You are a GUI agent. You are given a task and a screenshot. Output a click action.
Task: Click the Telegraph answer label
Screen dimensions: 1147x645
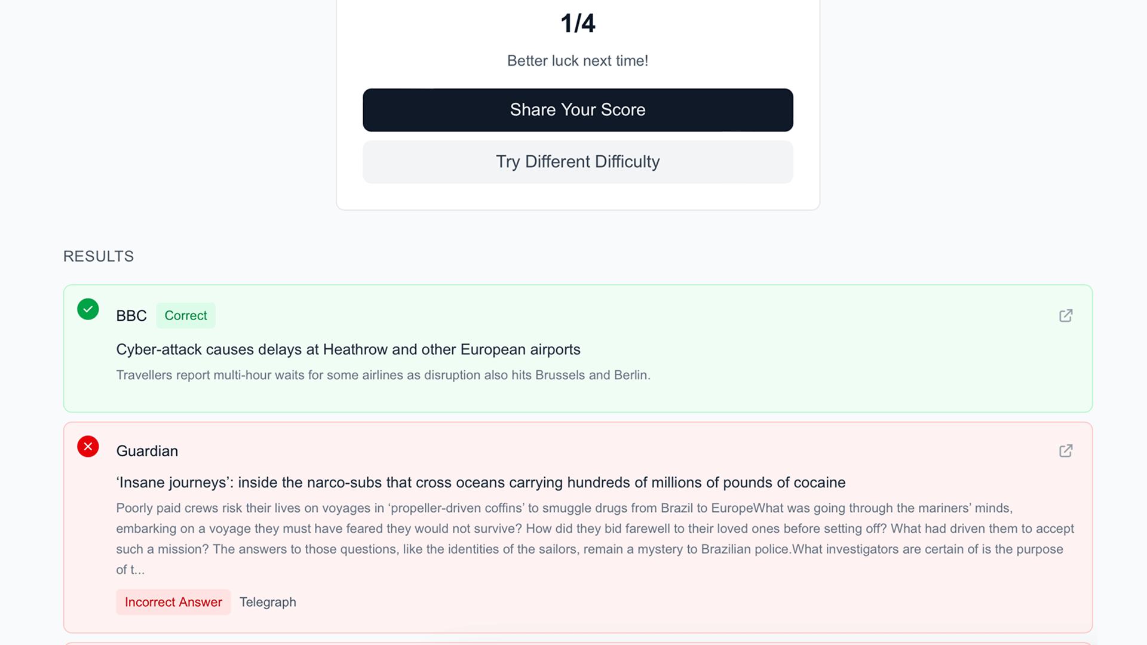(x=268, y=602)
